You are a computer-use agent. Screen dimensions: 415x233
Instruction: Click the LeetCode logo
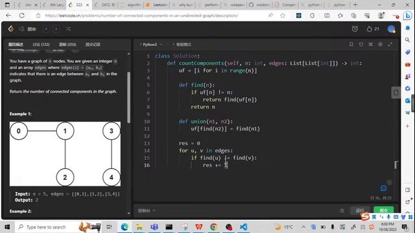[11, 28]
